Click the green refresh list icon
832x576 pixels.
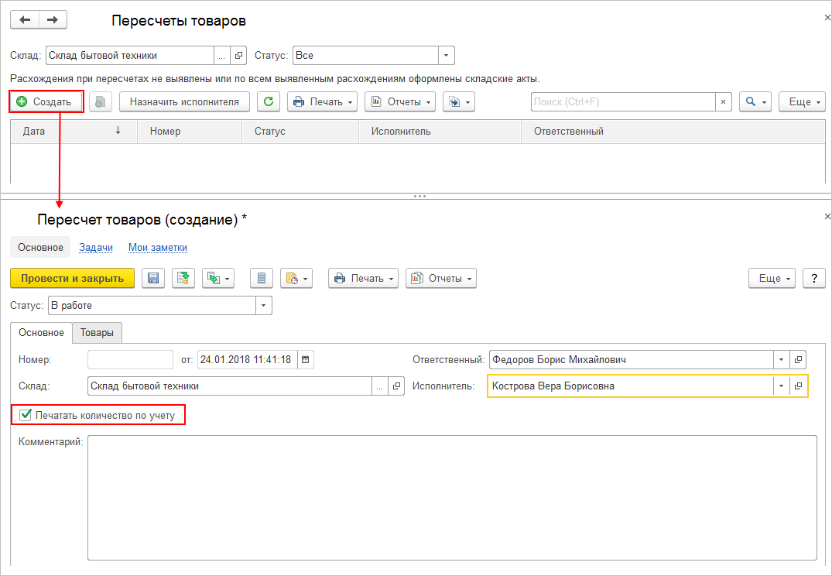point(269,102)
